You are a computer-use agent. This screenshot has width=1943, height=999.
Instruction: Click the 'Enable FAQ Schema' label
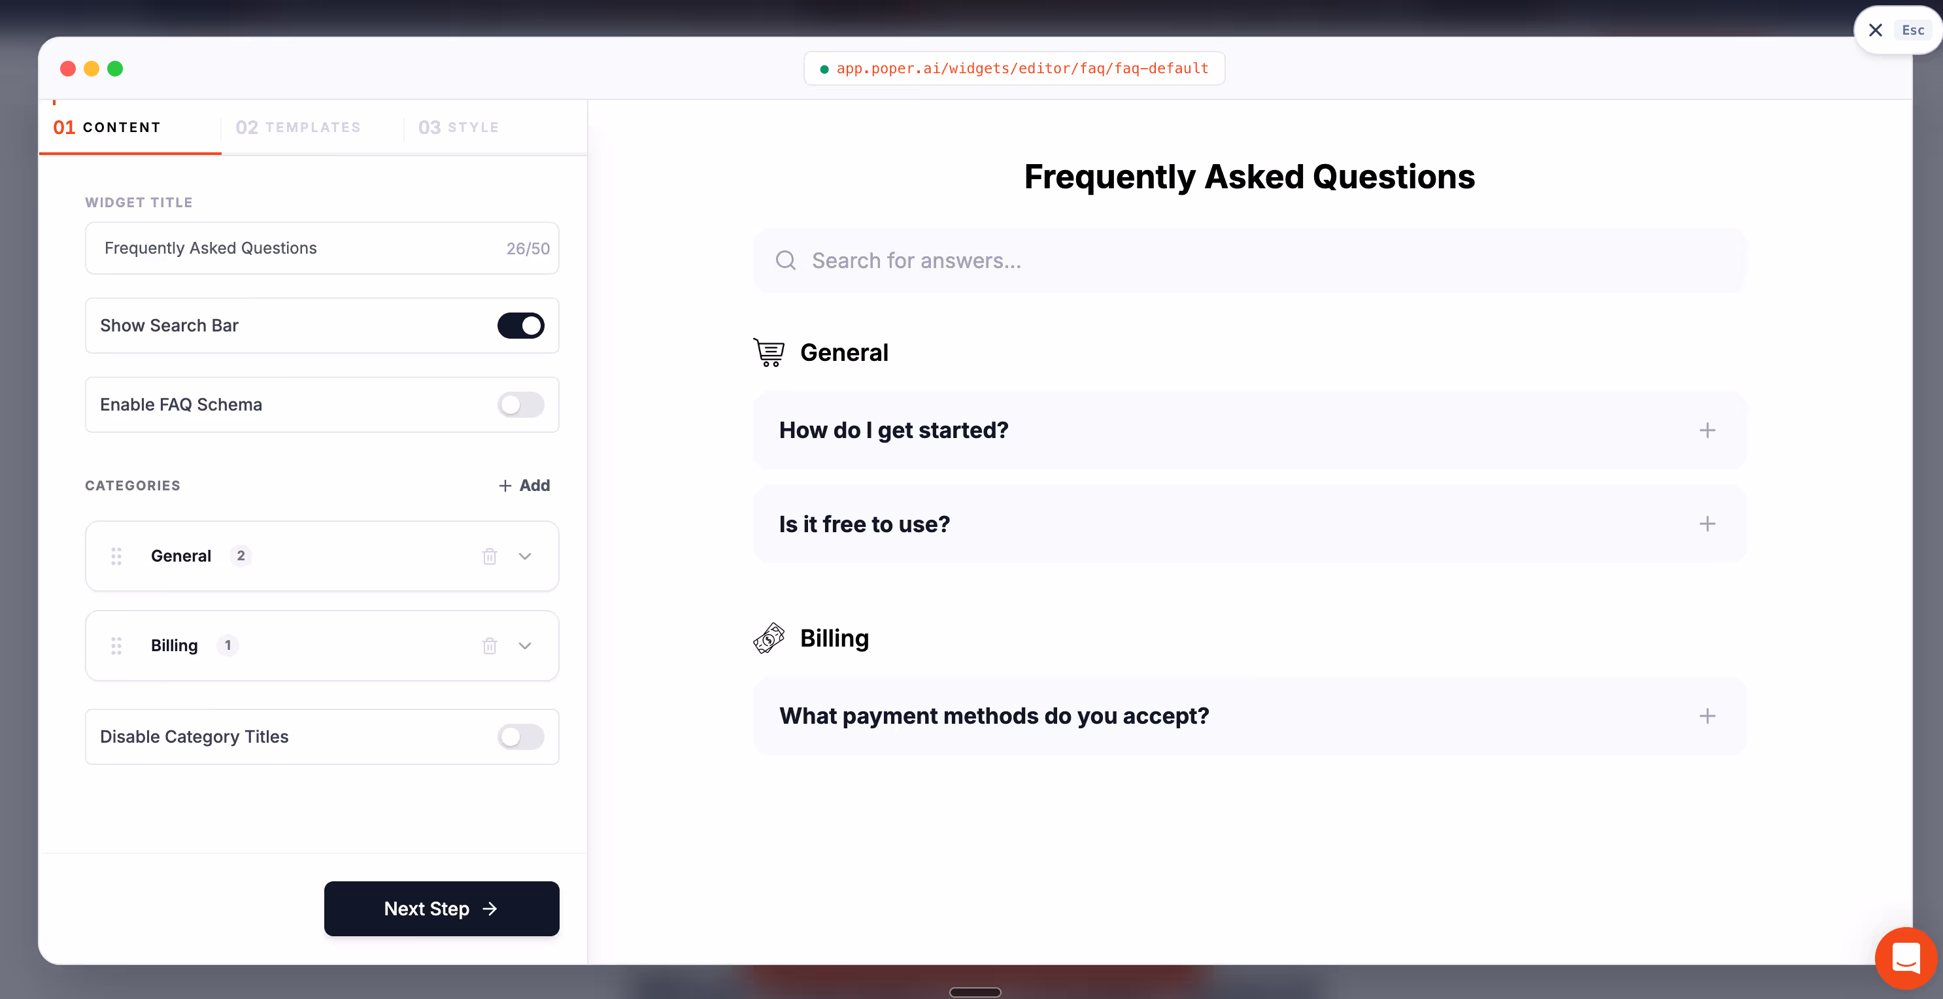coord(181,405)
